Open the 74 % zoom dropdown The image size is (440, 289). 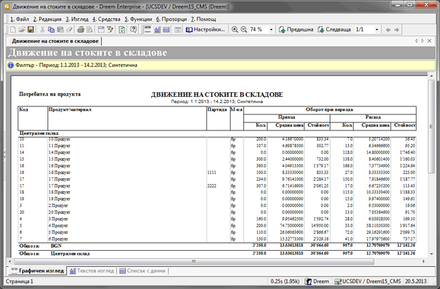pos(271,29)
